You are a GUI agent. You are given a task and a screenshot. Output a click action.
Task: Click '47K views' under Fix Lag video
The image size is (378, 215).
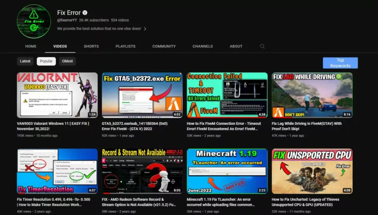[x=279, y=136]
